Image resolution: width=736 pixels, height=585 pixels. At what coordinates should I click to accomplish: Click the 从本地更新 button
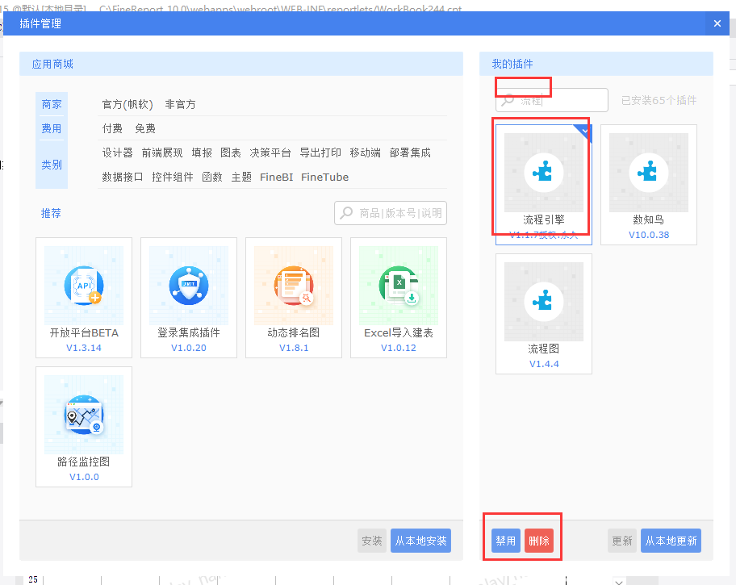pos(671,541)
